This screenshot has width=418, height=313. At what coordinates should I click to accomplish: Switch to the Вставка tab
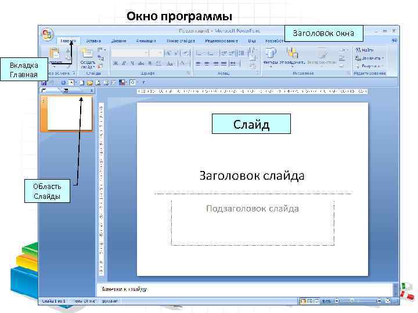click(93, 41)
